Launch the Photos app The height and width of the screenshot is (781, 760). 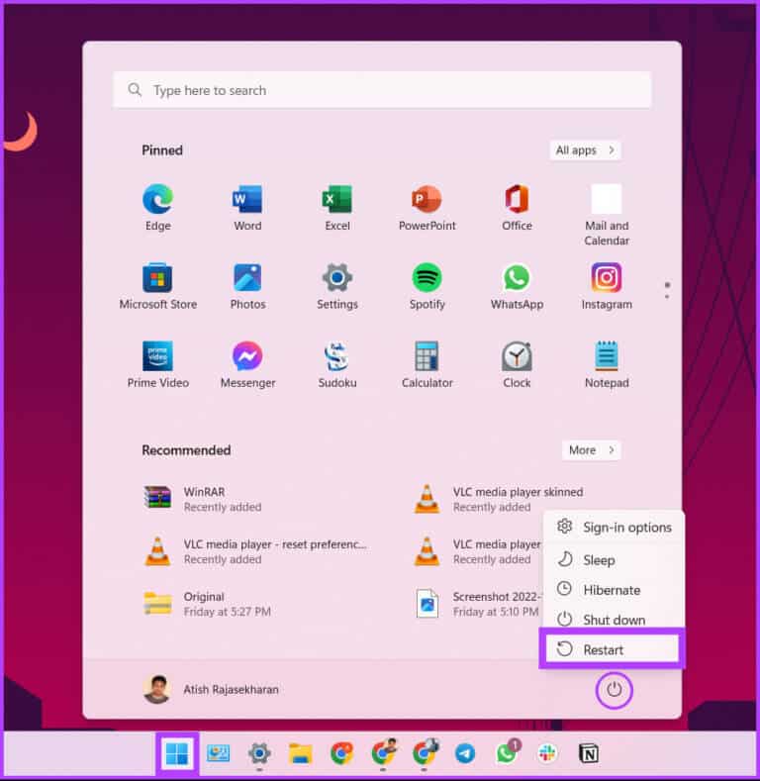click(x=247, y=286)
